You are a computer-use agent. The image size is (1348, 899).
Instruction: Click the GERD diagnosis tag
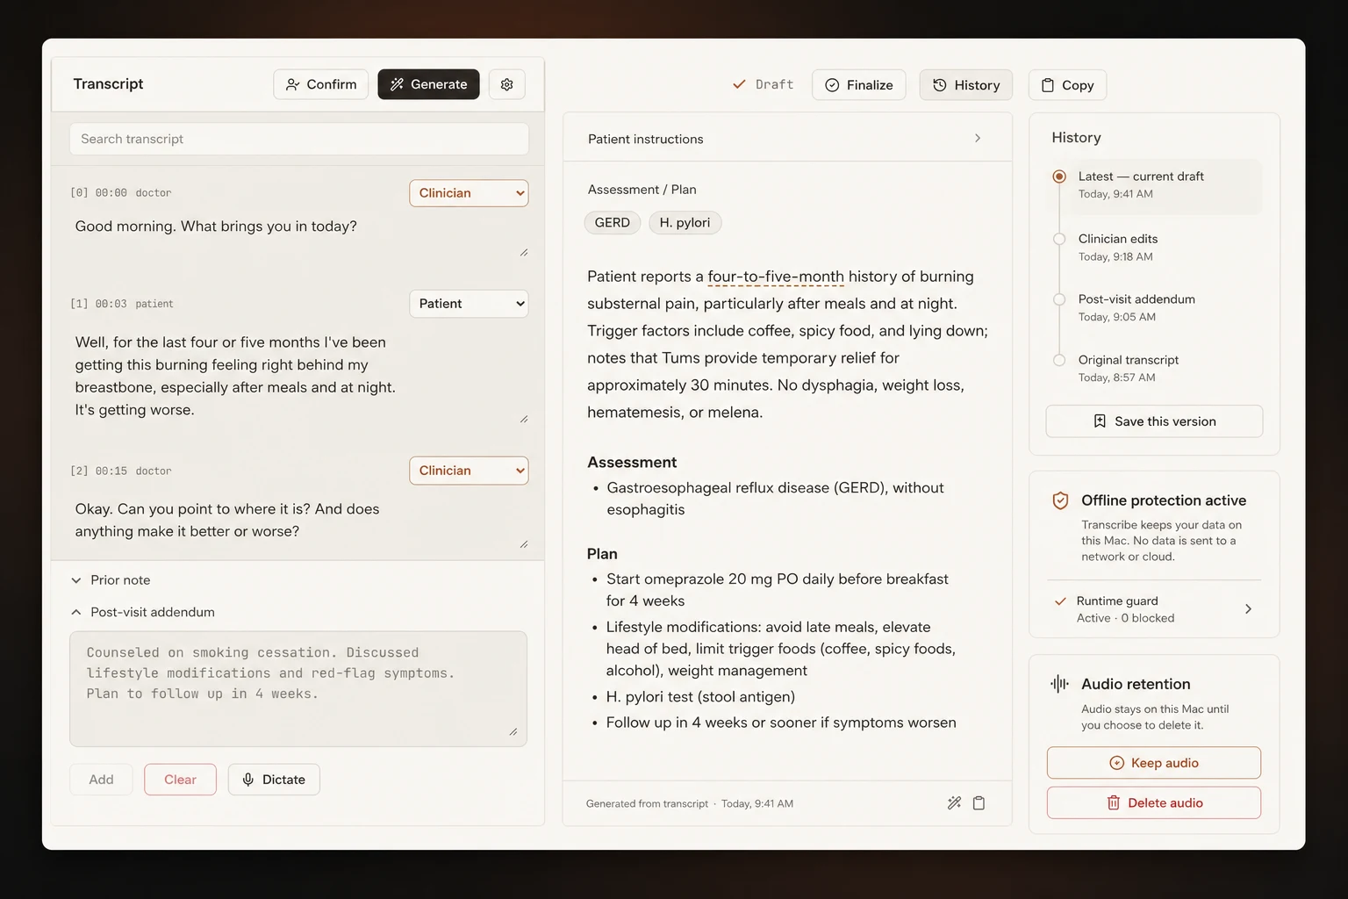click(x=612, y=223)
